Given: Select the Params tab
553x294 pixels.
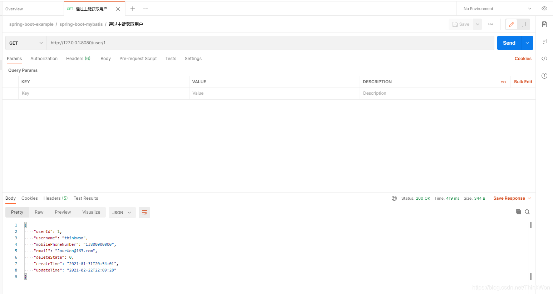Looking at the screenshot, I should (x=14, y=59).
